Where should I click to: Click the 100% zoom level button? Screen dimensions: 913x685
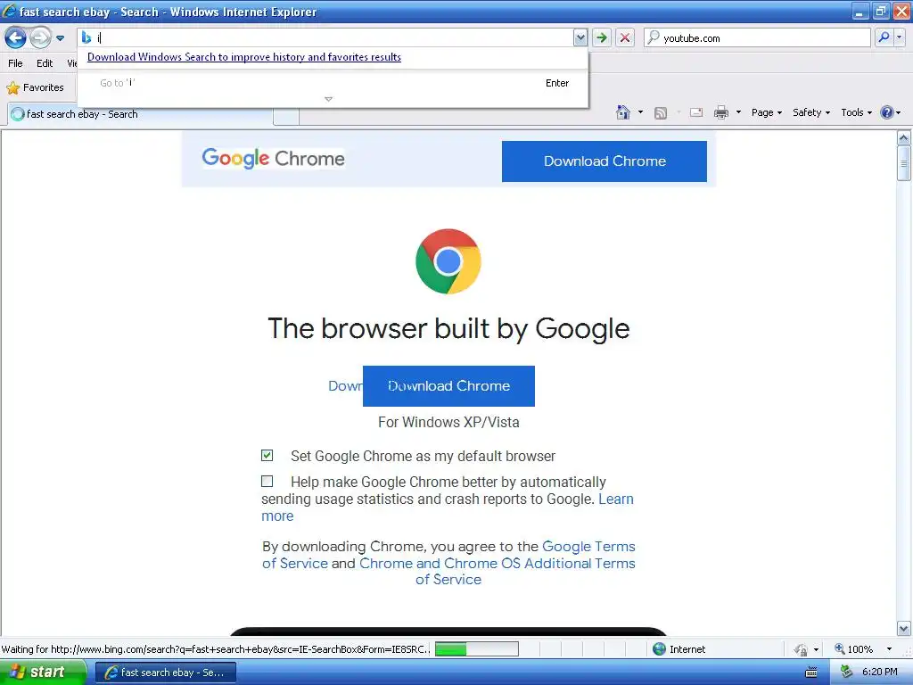[x=854, y=649]
